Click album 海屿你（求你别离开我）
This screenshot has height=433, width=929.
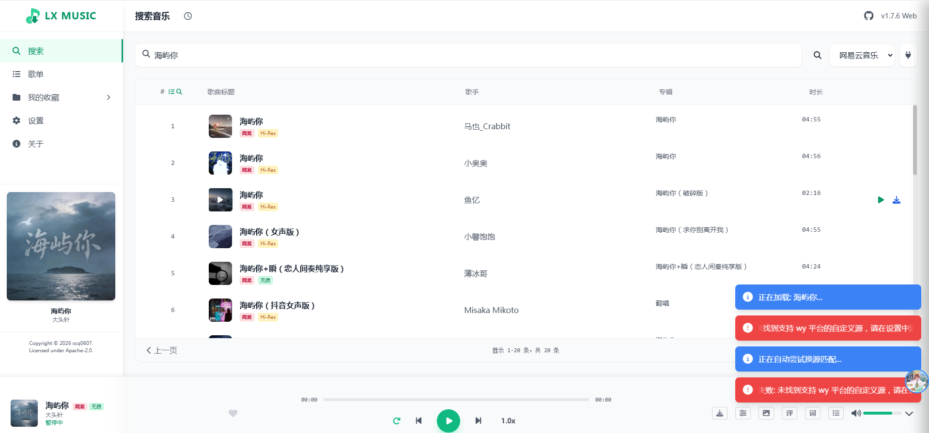point(692,230)
